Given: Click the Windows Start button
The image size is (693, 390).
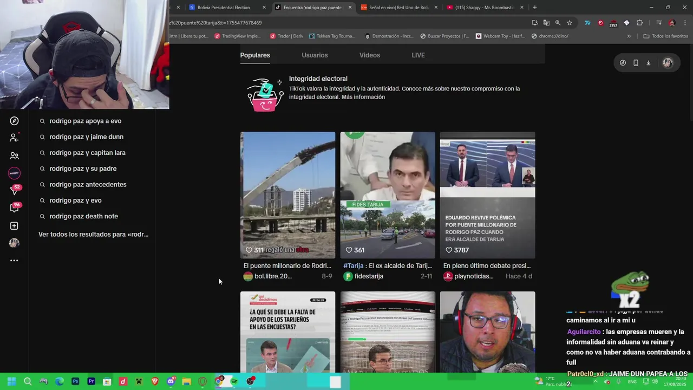Looking at the screenshot, I should pyautogui.click(x=11, y=381).
